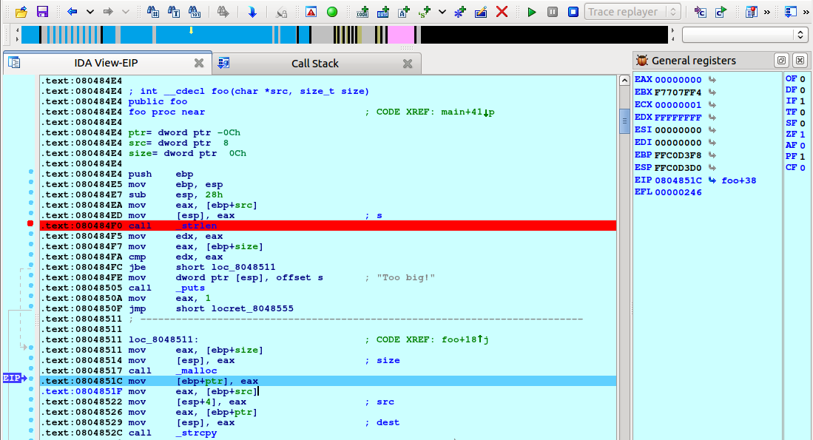The width and height of the screenshot is (813, 440).
Task: Expand the back-navigation history dropdown arrow
Action: click(90, 12)
